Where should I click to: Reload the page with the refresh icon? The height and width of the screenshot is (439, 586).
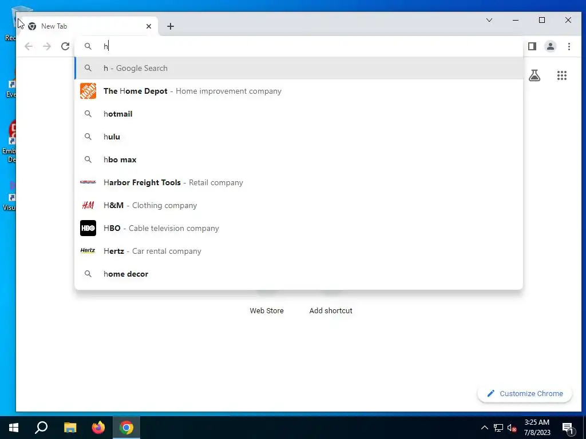(65, 46)
